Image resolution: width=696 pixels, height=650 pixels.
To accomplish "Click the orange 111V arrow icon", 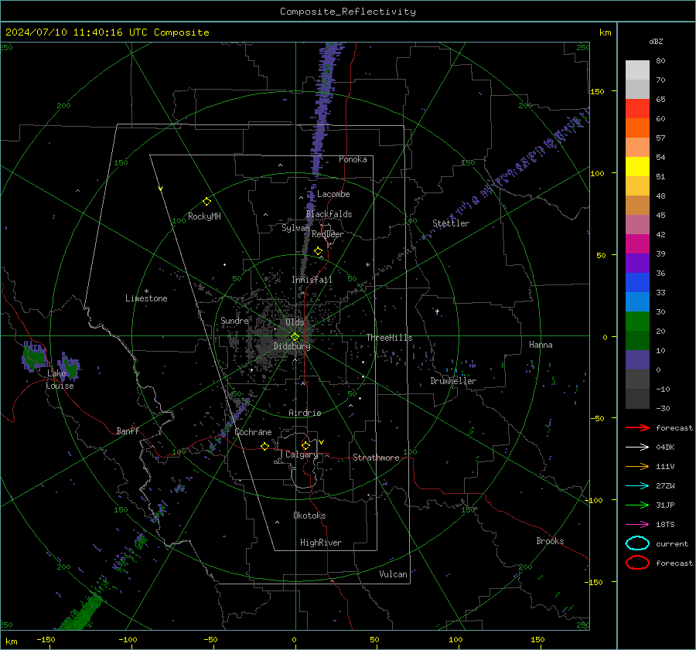I will click(637, 466).
